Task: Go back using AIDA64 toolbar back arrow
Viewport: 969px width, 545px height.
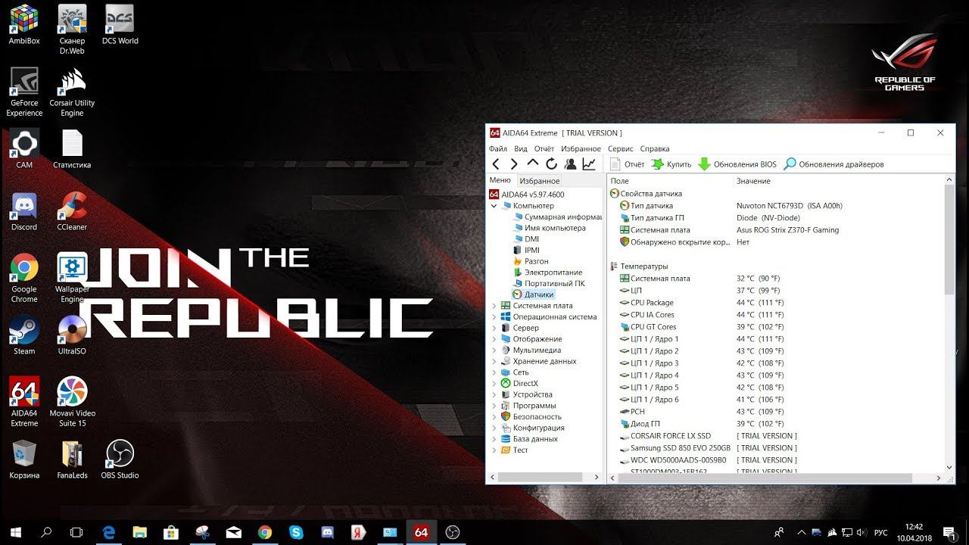Action: click(x=496, y=164)
